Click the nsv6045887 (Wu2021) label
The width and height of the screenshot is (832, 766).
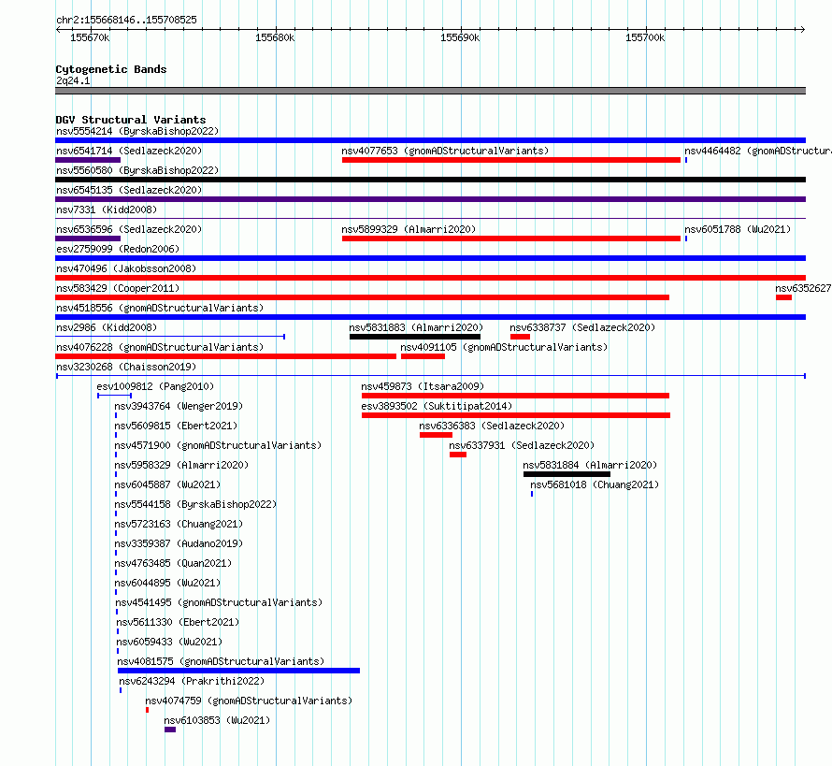click(167, 484)
